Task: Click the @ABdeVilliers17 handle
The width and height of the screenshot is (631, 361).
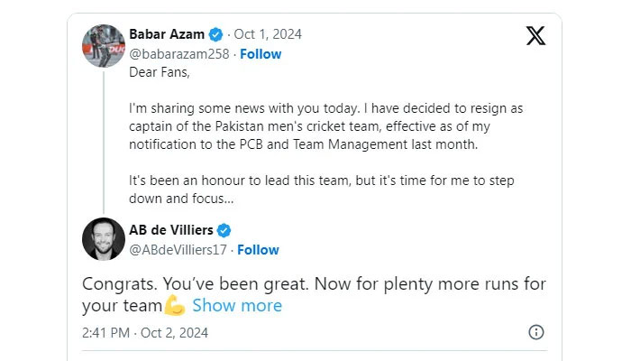Action: (x=178, y=250)
